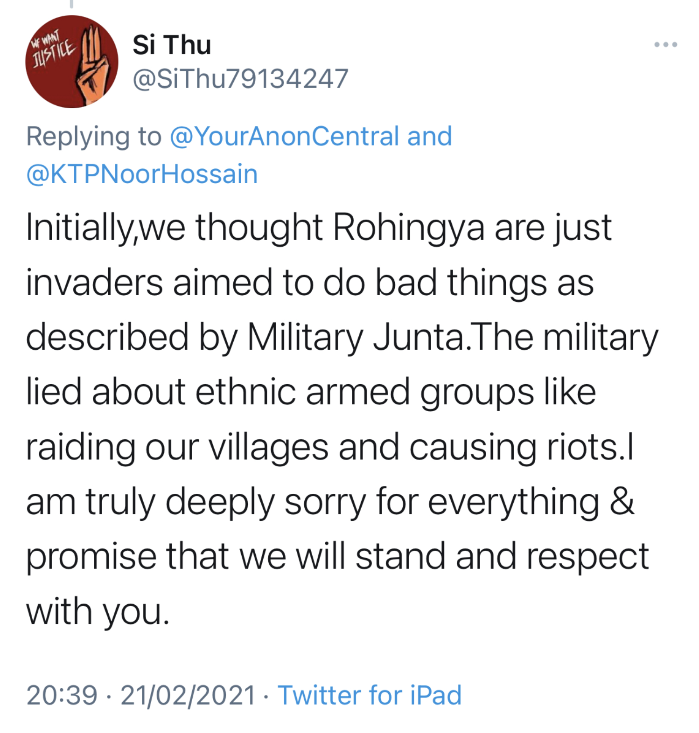Viewport: 699px width, 733px height.
Task: Visit the @YourAnonCentral mention
Action: (x=285, y=136)
